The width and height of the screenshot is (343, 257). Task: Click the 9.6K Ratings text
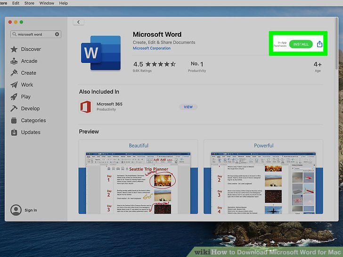(142, 71)
